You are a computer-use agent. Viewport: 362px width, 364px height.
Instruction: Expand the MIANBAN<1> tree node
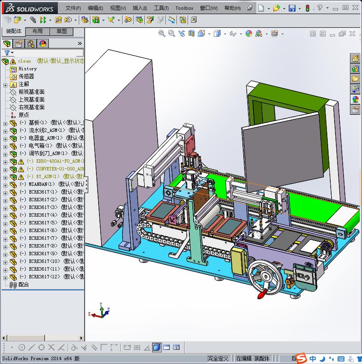click(x=5, y=185)
